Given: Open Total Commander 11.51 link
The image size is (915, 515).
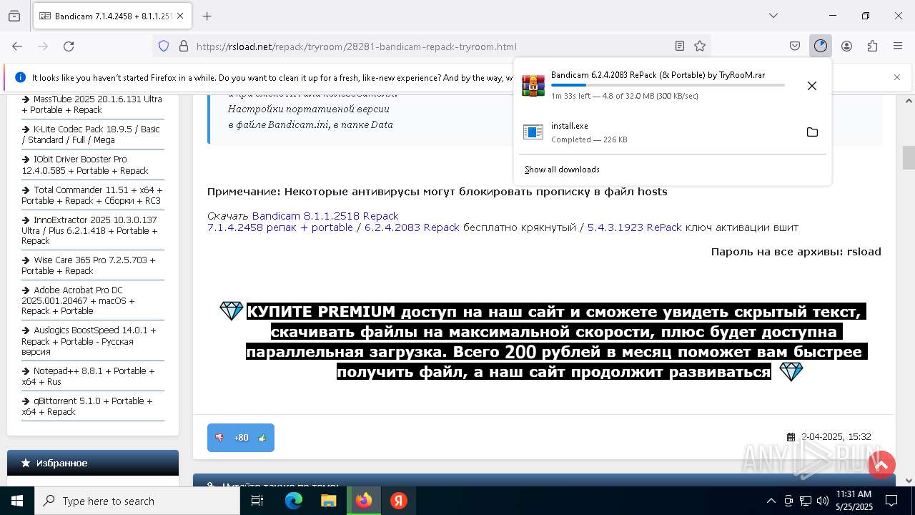Looking at the screenshot, I should tap(92, 195).
